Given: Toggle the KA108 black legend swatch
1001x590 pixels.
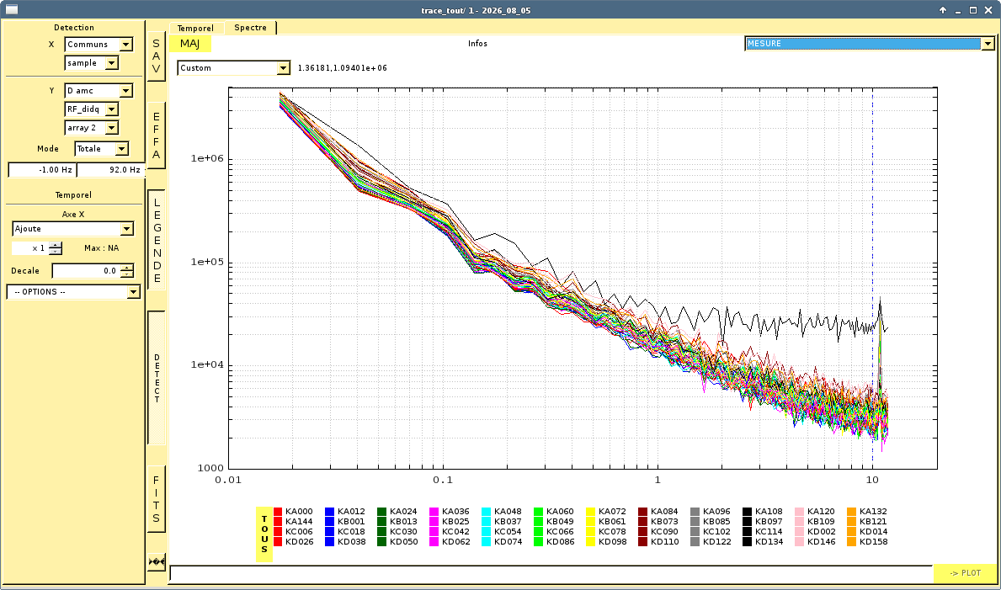Looking at the screenshot, I should pyautogui.click(x=747, y=512).
